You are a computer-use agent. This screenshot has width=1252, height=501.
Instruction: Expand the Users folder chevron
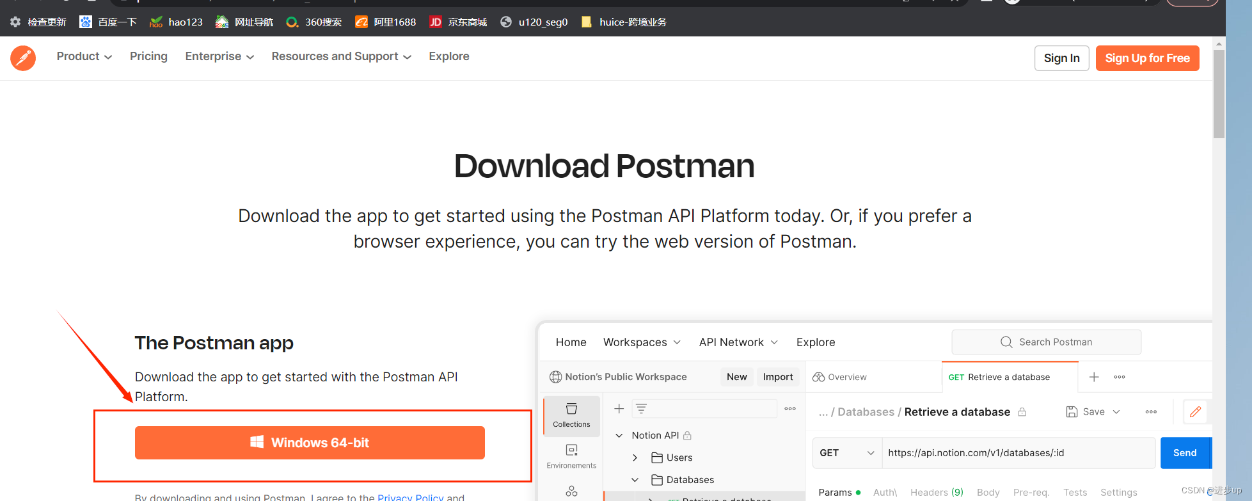click(635, 457)
